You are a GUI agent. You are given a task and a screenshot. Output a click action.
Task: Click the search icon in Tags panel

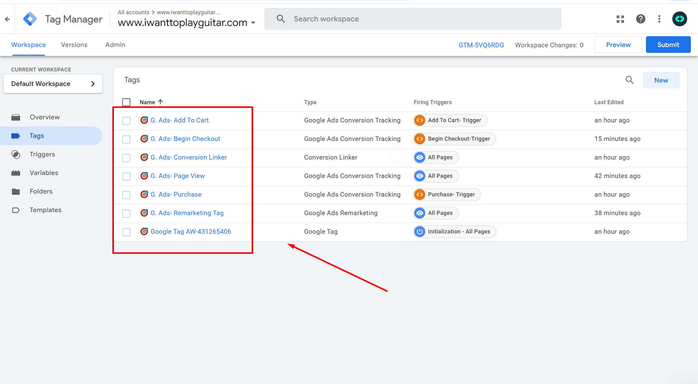tap(629, 80)
